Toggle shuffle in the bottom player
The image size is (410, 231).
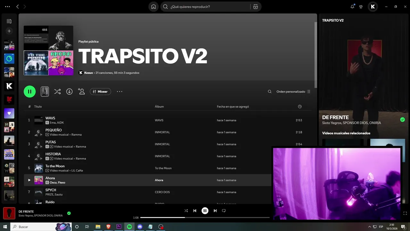pyautogui.click(x=186, y=211)
